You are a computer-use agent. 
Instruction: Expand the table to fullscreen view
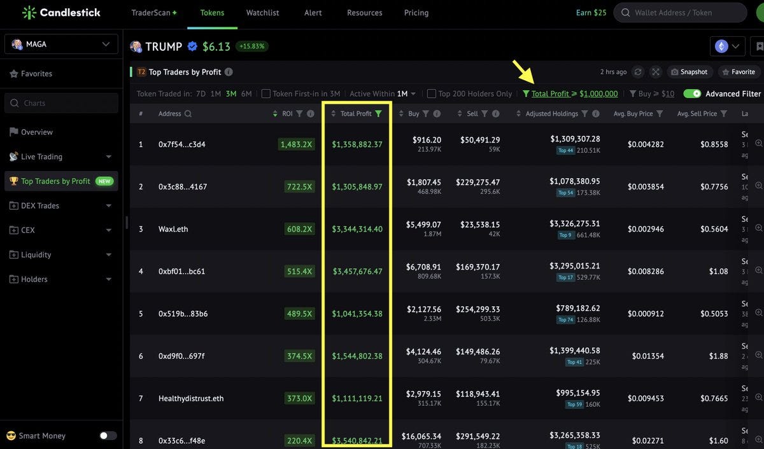(656, 72)
